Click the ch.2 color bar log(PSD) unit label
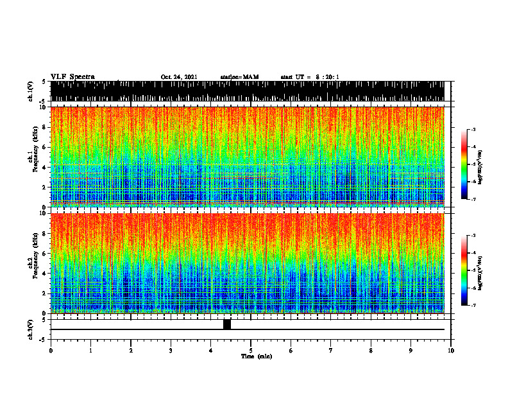 point(480,273)
